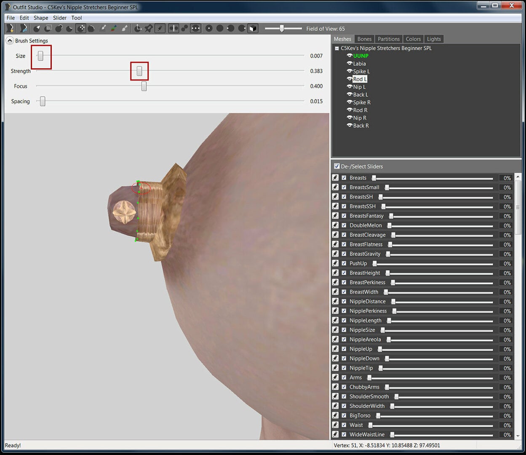Click edit pencil for BreastGravity slider
526x455 pixels.
click(x=335, y=254)
